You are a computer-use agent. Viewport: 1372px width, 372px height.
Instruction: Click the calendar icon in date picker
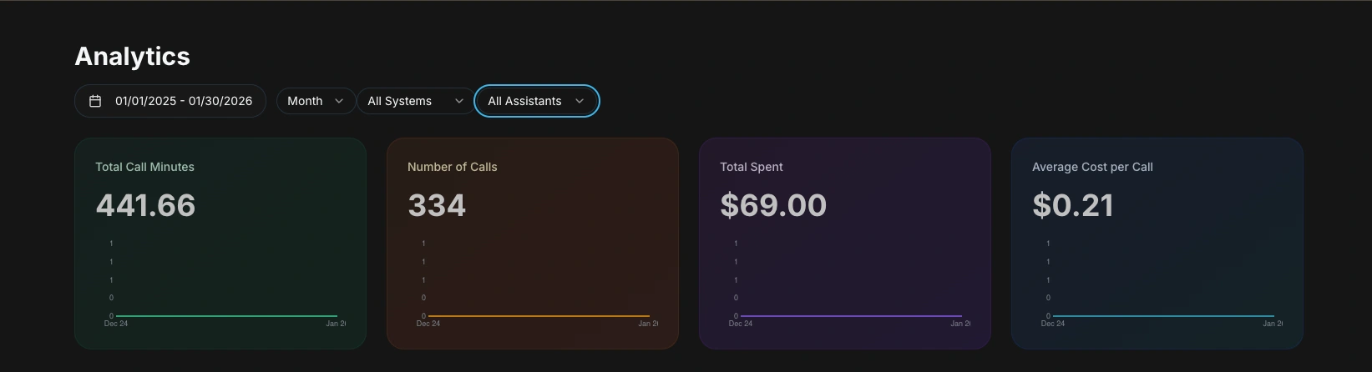point(95,101)
